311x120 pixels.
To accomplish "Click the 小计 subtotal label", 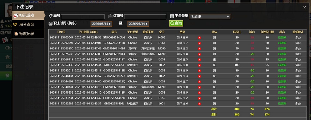I will (214, 109).
